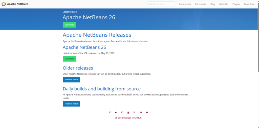Click Find out more under Daily builds
Screen dimensions: 259x128
pyautogui.click(x=71, y=104)
